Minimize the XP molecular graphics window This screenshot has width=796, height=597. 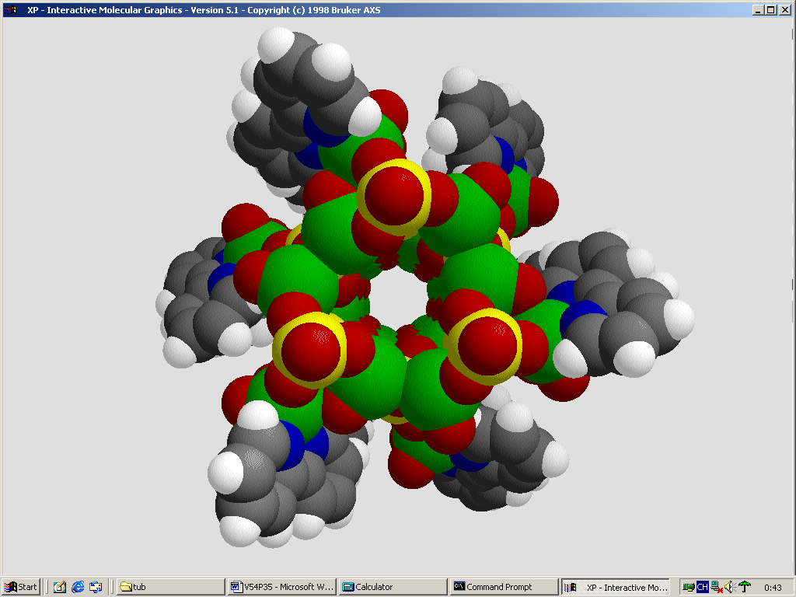point(759,10)
